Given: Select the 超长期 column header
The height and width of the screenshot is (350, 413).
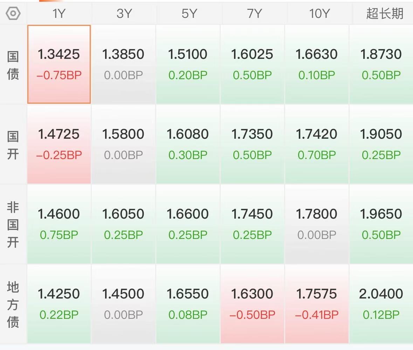Looking at the screenshot, I should [x=385, y=13].
